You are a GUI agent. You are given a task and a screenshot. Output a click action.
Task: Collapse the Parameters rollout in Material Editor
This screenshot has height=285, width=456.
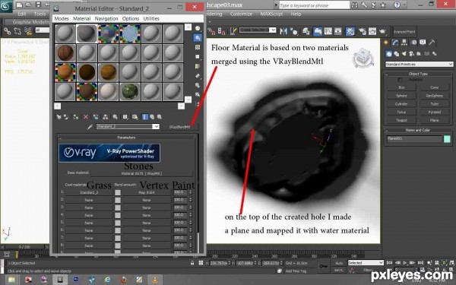[x=126, y=138]
